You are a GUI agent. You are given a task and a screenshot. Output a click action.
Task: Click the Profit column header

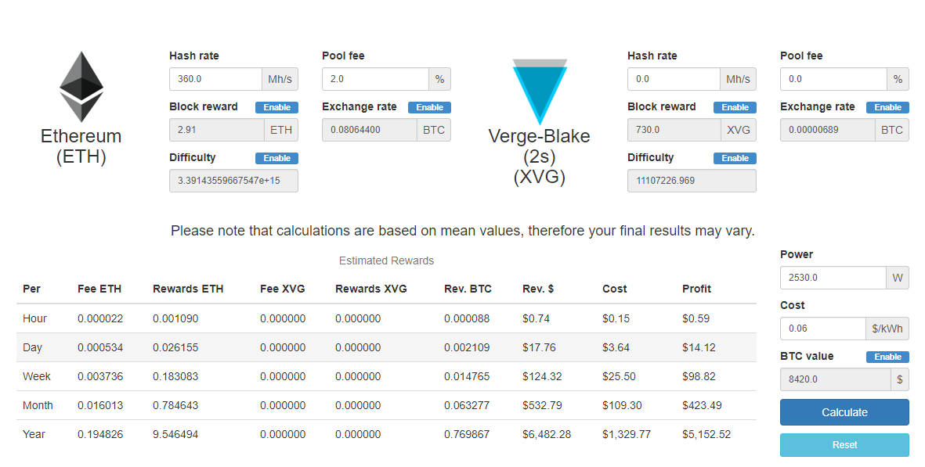click(x=697, y=289)
